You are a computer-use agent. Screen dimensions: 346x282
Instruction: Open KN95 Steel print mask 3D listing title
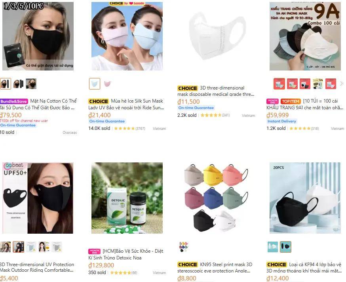(x=215, y=267)
